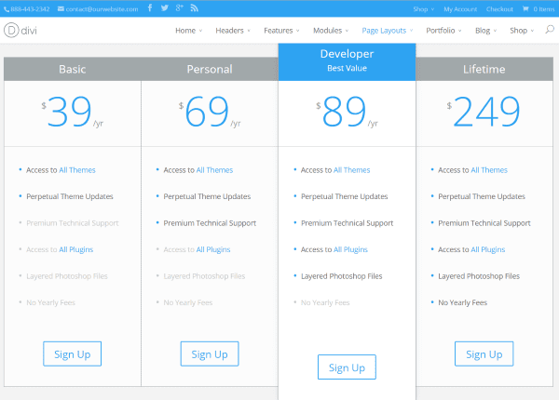
Task: Click the 69 per year price
Action: pyautogui.click(x=210, y=112)
